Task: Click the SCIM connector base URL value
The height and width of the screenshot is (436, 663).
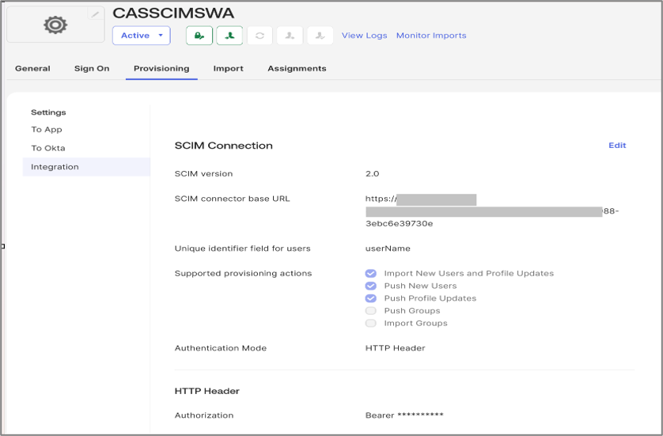Action: click(492, 211)
